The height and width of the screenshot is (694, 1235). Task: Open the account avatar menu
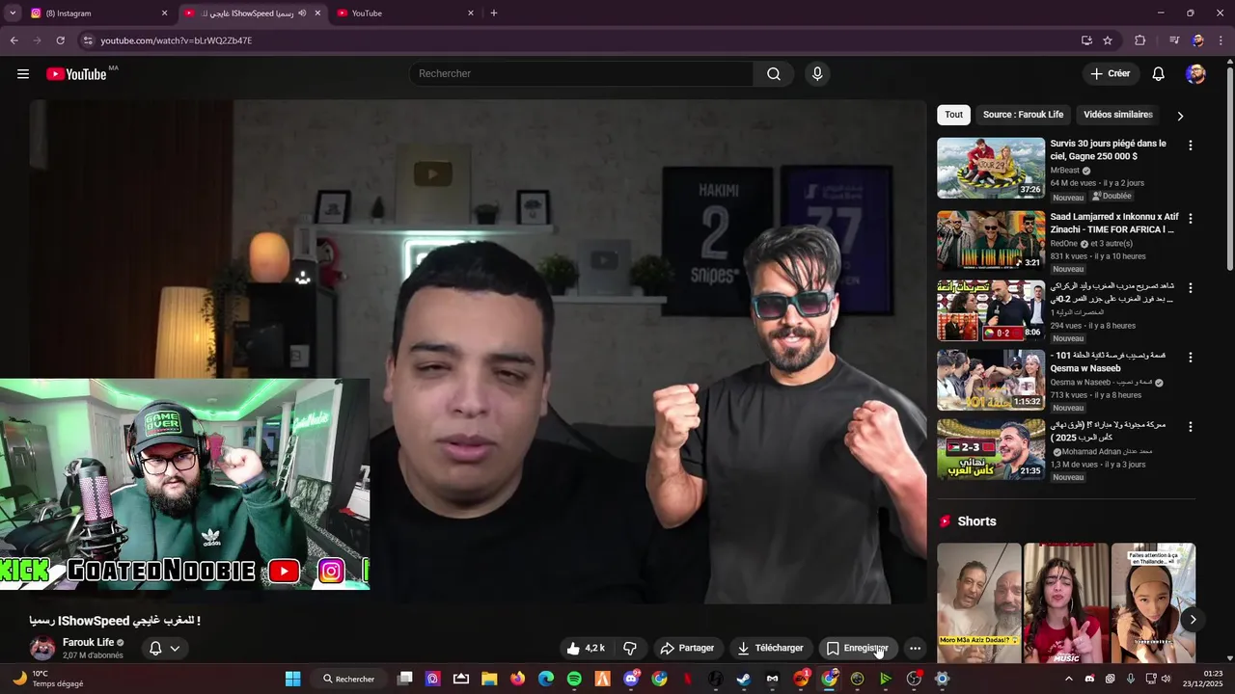pyautogui.click(x=1195, y=74)
